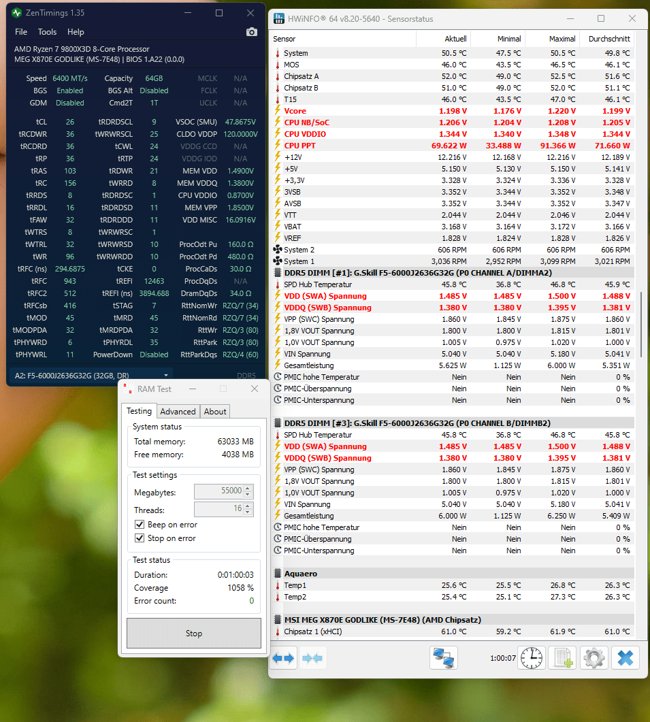This screenshot has height=722, width=650.
Task: Click the lightning icon beside +12V
Action: point(277,157)
